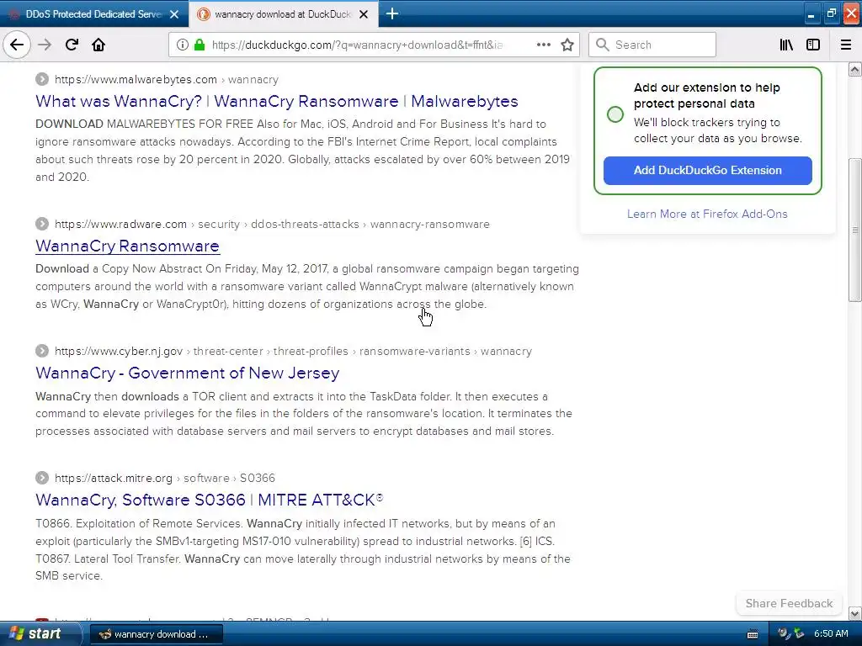Image resolution: width=862 pixels, height=646 pixels.
Task: Show site information icon in address bar
Action: [x=183, y=45]
